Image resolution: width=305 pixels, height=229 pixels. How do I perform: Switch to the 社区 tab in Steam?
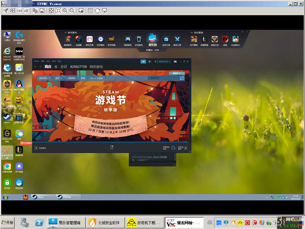64,67
